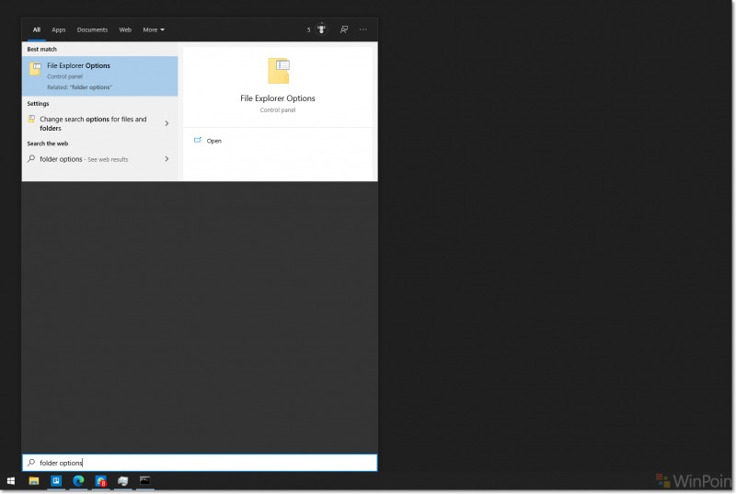Switch to the Apps tab
The image size is (736, 494).
click(59, 29)
